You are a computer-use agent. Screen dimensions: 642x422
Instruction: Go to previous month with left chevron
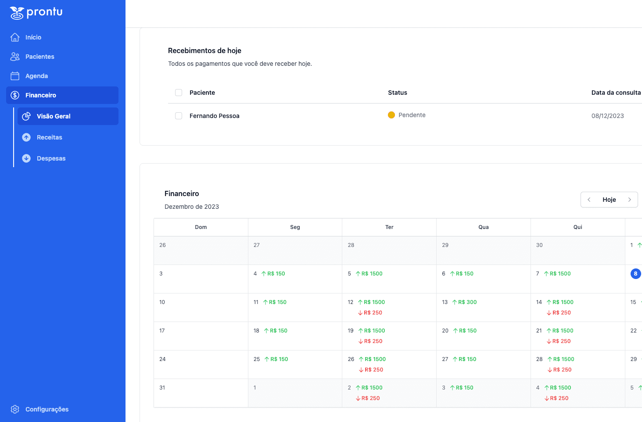tap(589, 200)
